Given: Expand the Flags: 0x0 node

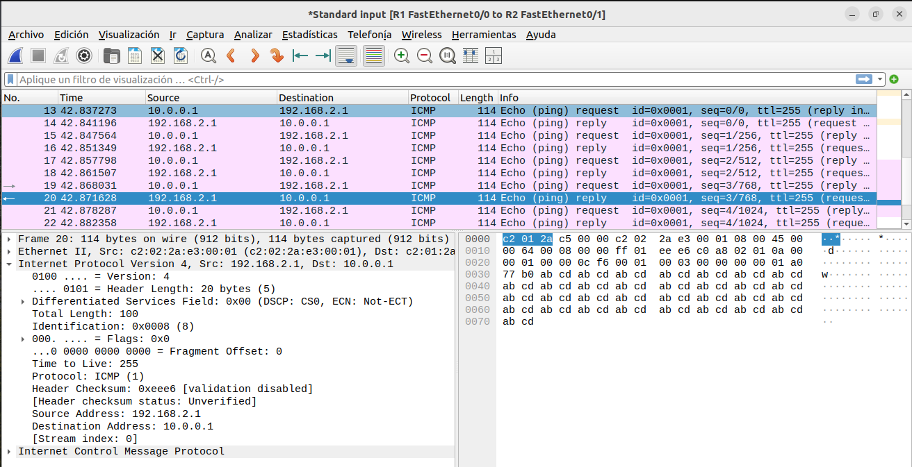Looking at the screenshot, I should pyautogui.click(x=23, y=339).
